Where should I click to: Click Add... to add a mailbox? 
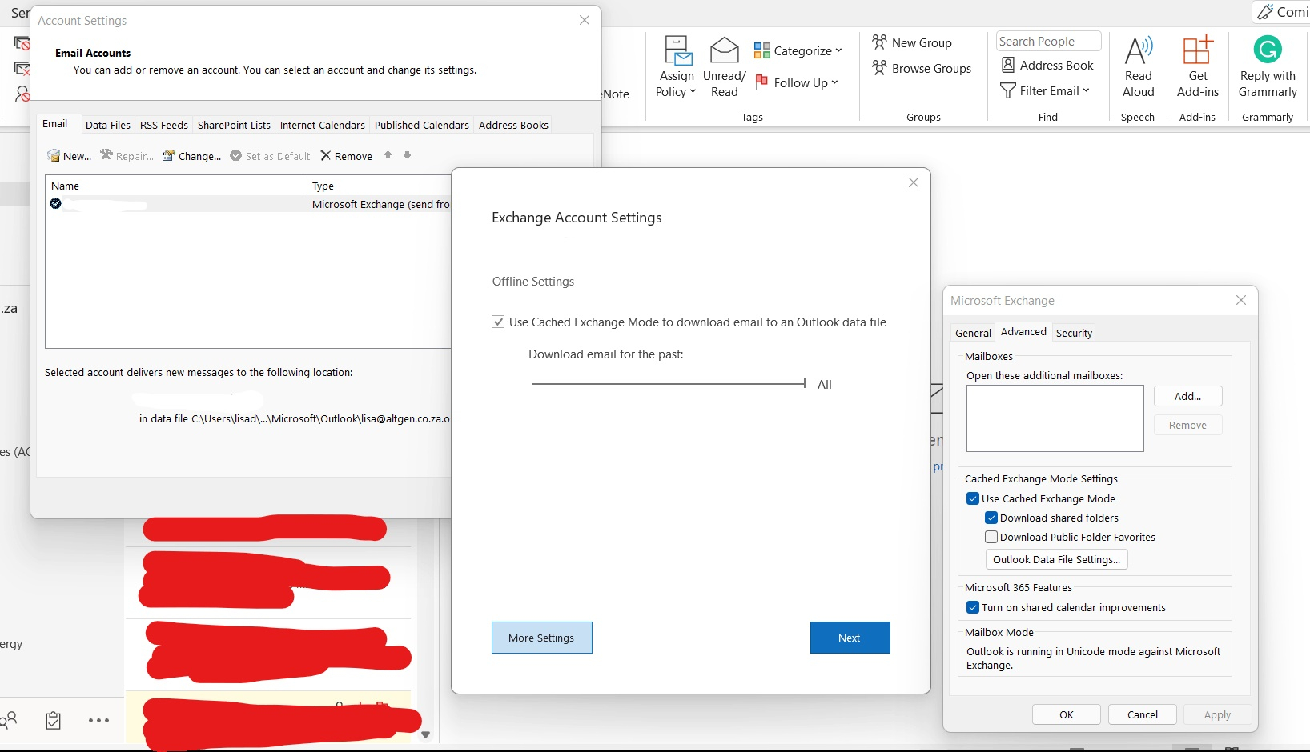[1188, 396]
